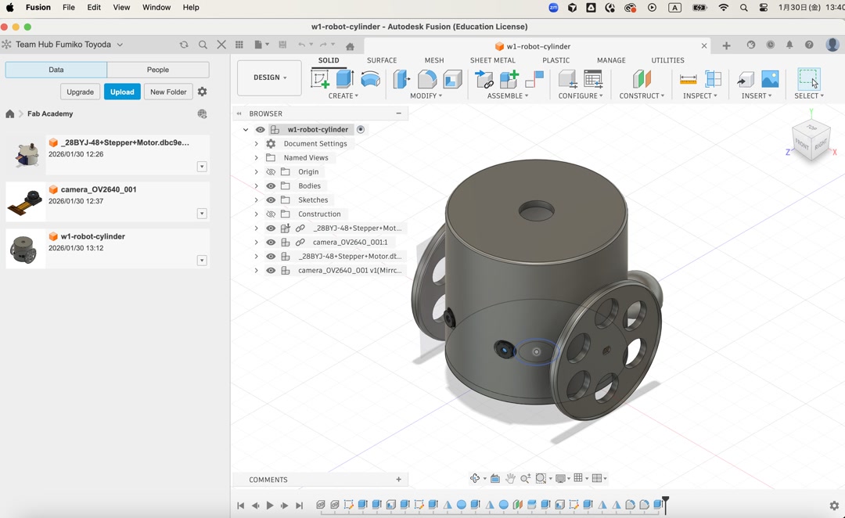
Task: Toggle visibility of the Bodies folder
Action: 270,185
